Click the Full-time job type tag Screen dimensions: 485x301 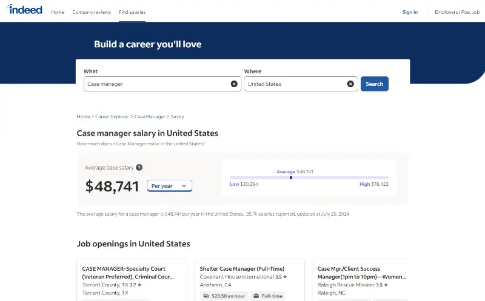268,296
